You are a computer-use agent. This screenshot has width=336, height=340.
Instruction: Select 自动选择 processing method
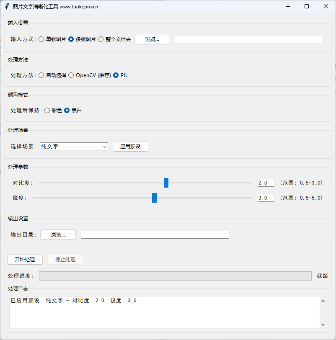click(x=52, y=75)
